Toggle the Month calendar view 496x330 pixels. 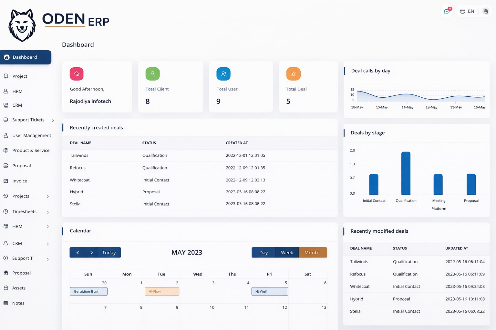(x=312, y=252)
